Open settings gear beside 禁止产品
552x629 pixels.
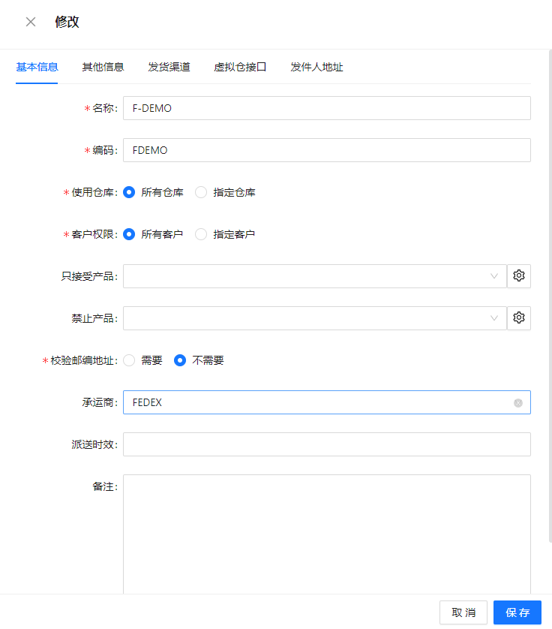[518, 318]
